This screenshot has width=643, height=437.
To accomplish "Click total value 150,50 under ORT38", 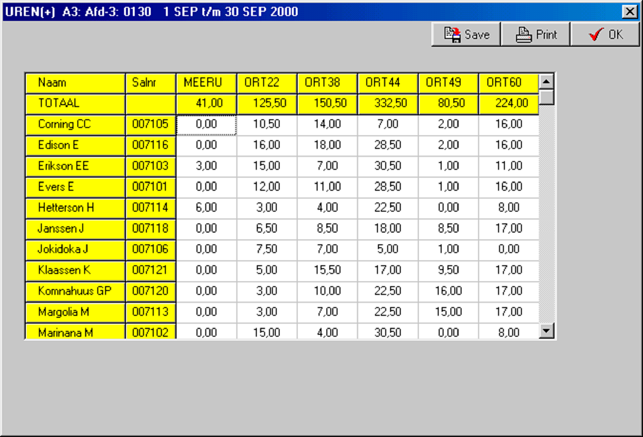I will click(x=327, y=104).
